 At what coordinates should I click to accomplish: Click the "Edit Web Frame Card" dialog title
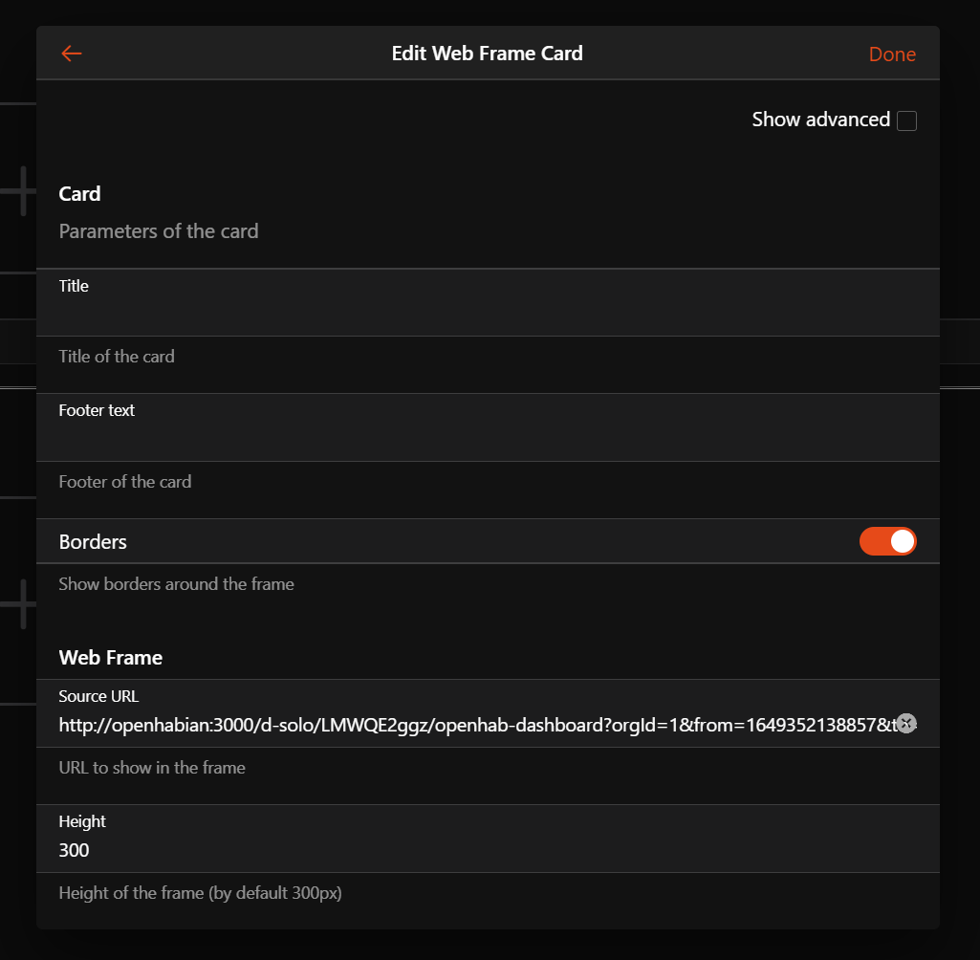pos(487,54)
